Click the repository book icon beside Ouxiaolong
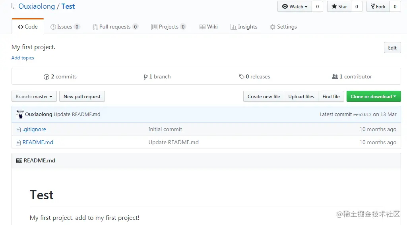407x225 pixels. [x=14, y=6]
